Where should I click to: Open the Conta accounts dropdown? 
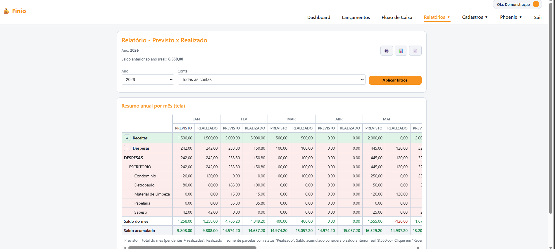(272, 79)
